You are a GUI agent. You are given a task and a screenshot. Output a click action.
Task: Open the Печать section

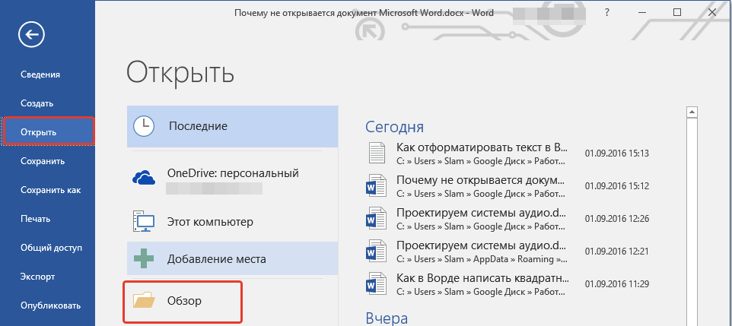click(36, 219)
